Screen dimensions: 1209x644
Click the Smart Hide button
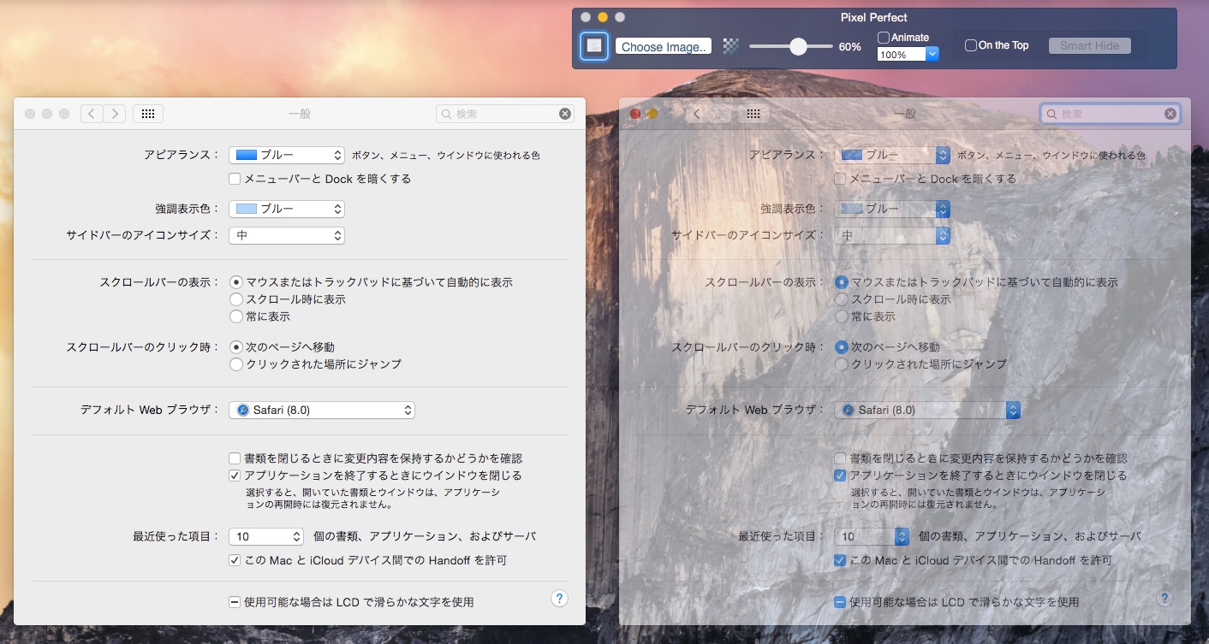tap(1089, 45)
